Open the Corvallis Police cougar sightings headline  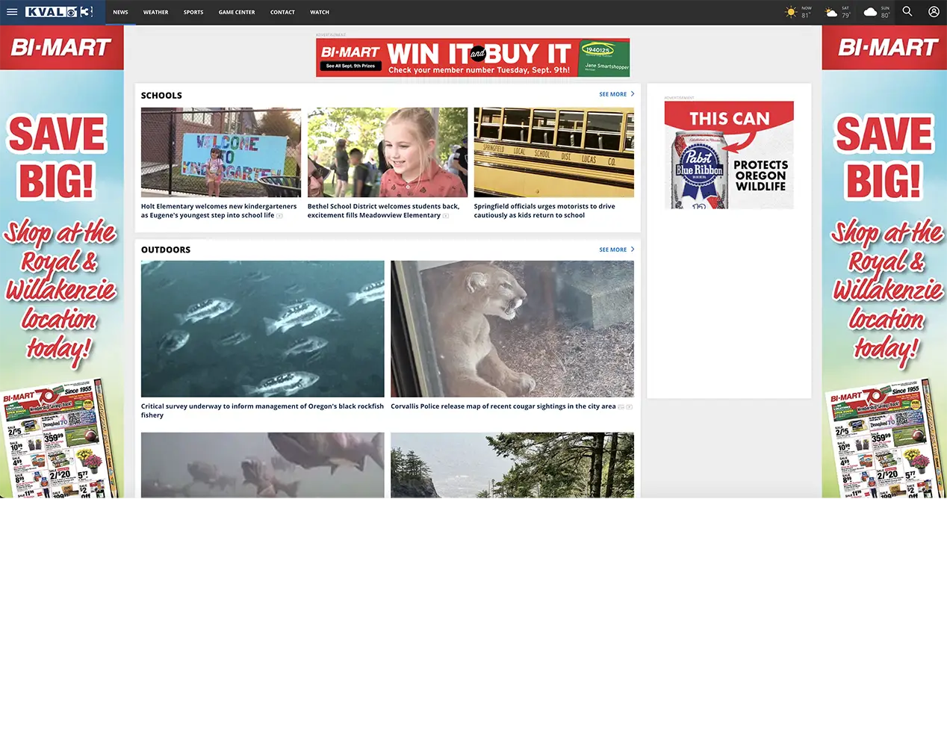(503, 406)
